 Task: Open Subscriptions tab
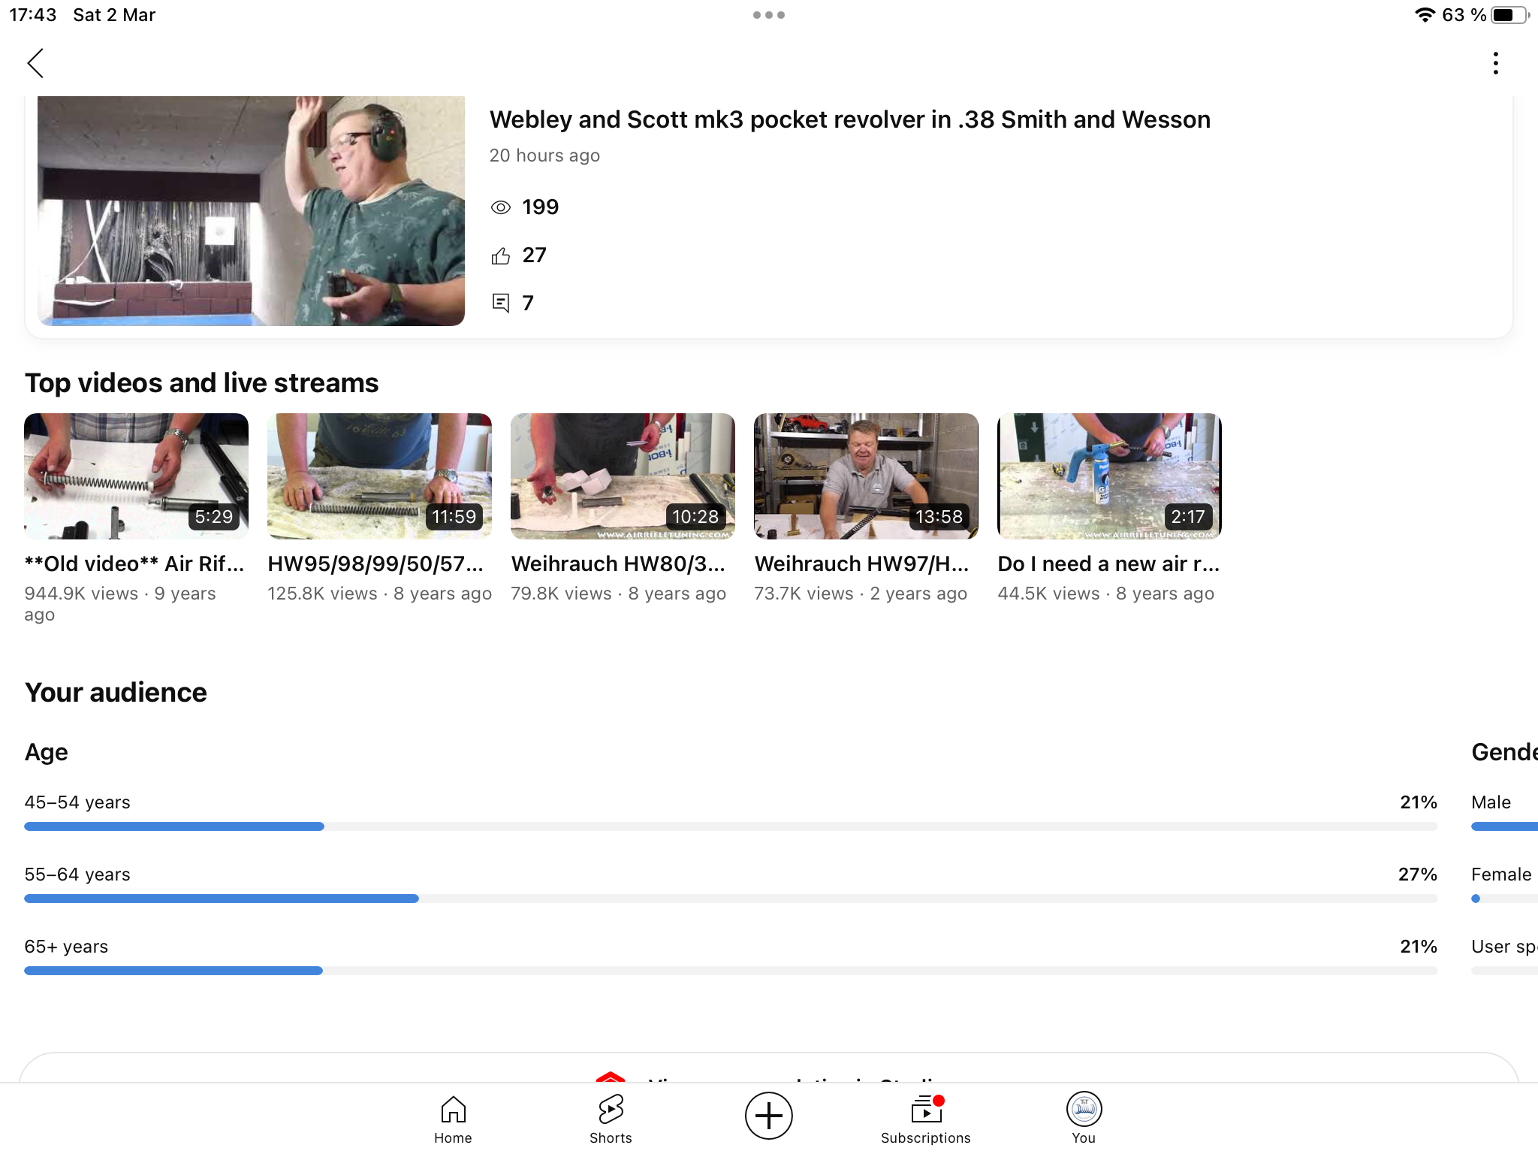(925, 1119)
